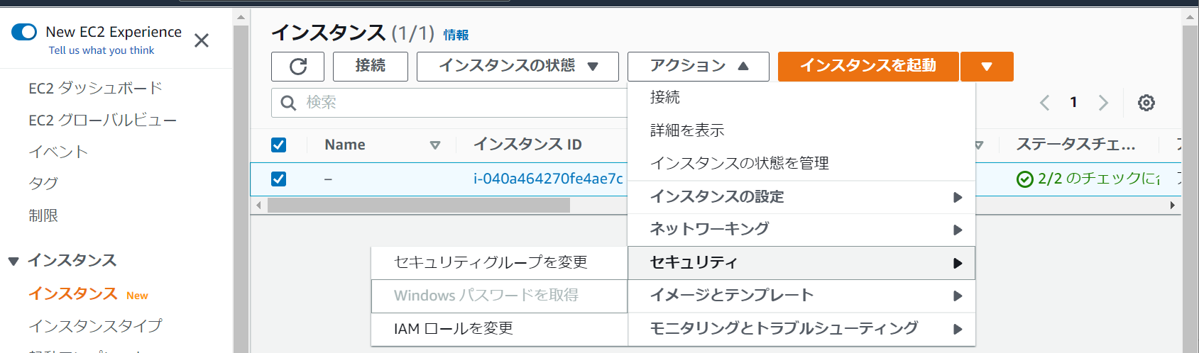Collapse インスタンス section in sidebar
This screenshot has height=353, width=1199.
[x=13, y=261]
